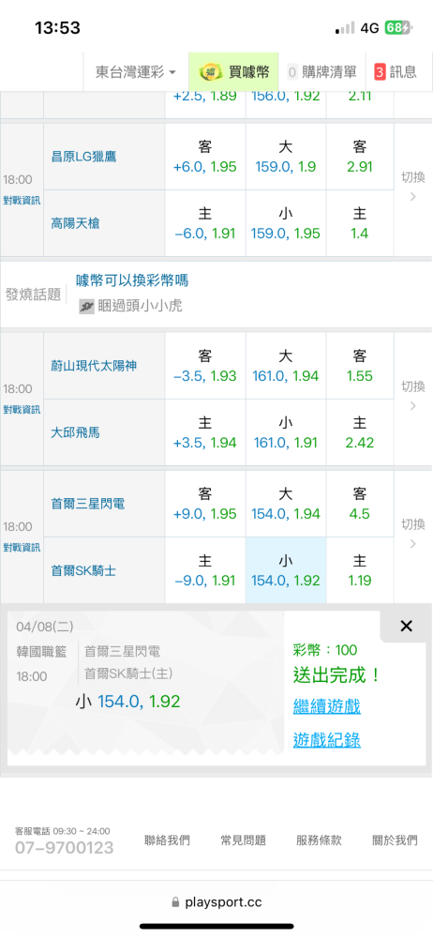Image resolution: width=433 pixels, height=938 pixels.
Task: Expand 切換 chevron for 昌原LG獵鷹 game
Action: pos(412,197)
